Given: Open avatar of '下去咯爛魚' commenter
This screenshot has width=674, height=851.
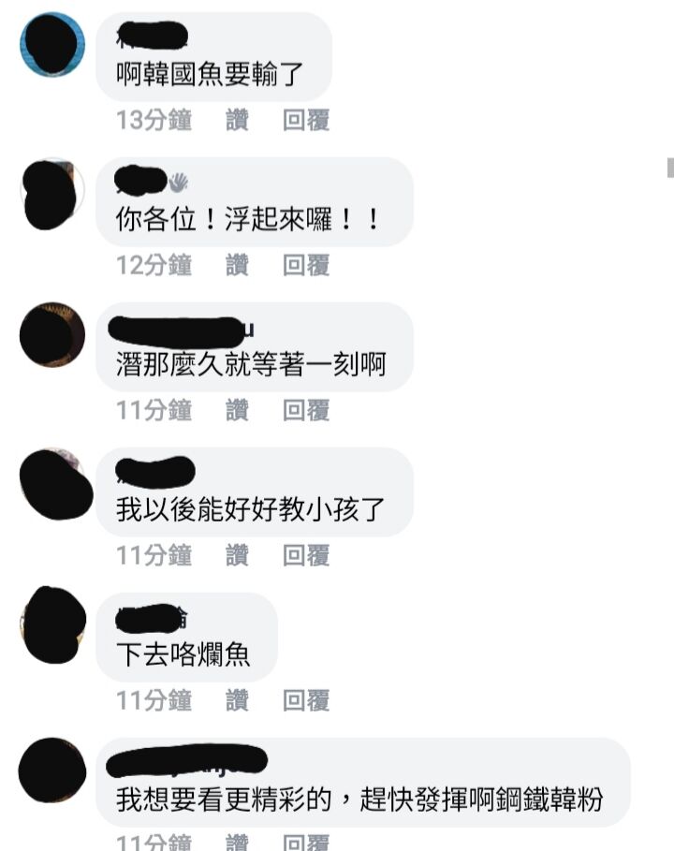Looking at the screenshot, I should pos(52,624).
